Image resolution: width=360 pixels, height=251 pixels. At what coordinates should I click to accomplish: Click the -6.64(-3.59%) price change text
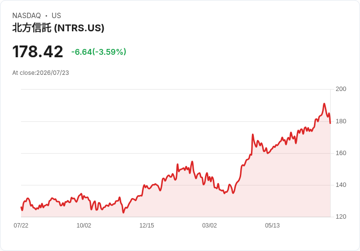coord(99,52)
